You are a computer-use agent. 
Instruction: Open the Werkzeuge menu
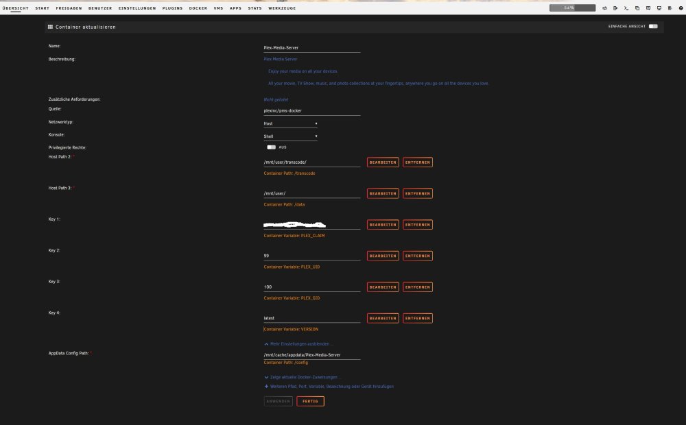pos(282,8)
